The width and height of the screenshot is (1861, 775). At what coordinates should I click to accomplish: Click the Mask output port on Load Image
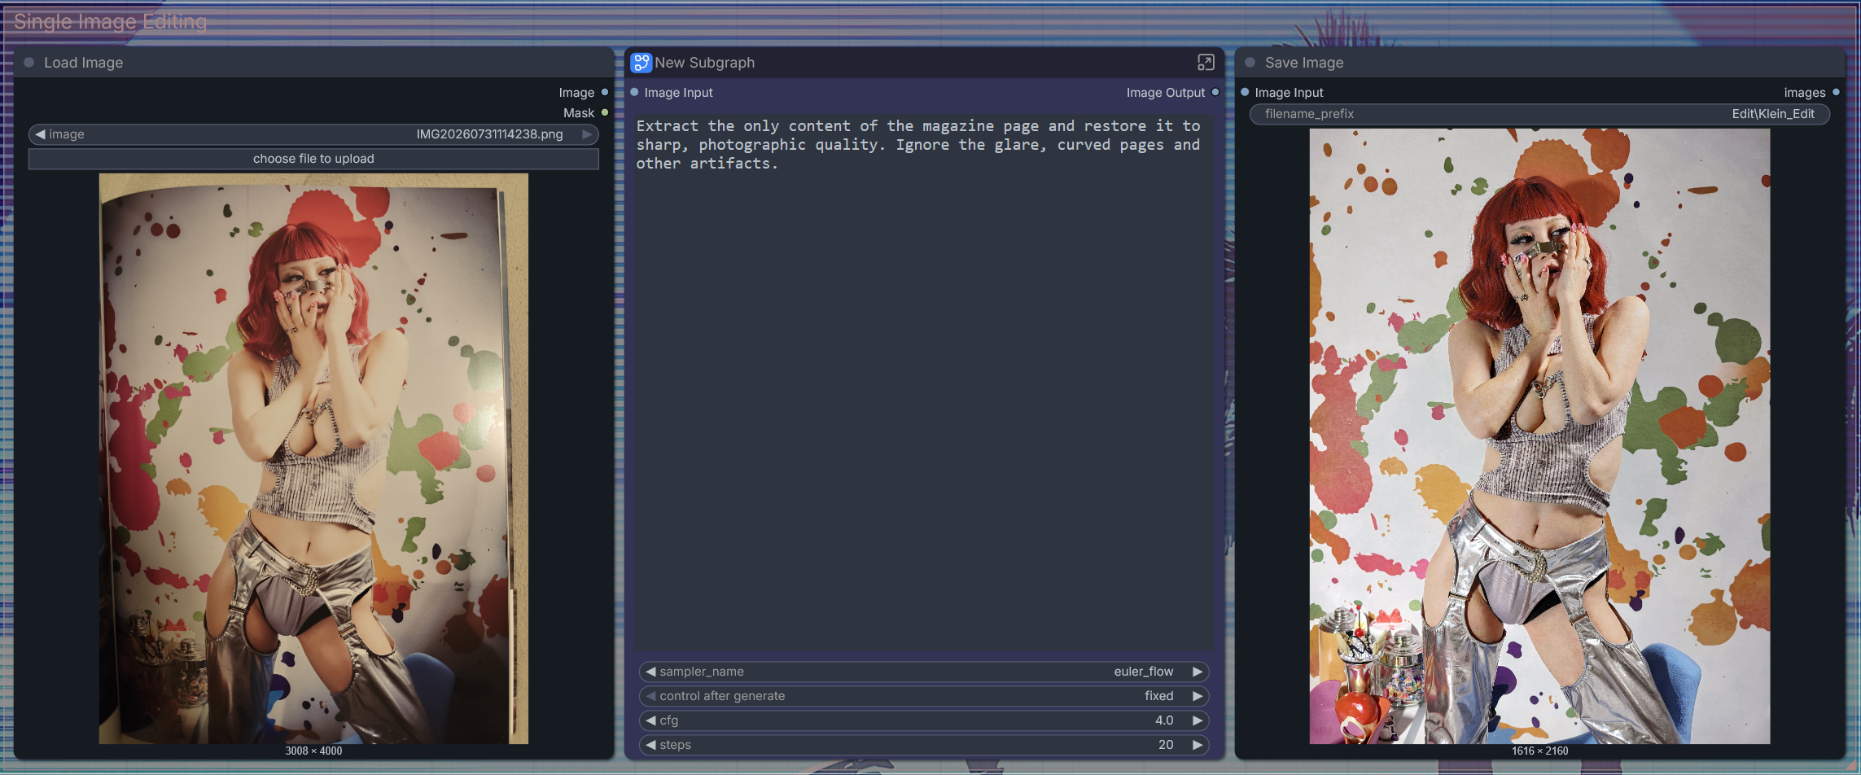(605, 112)
